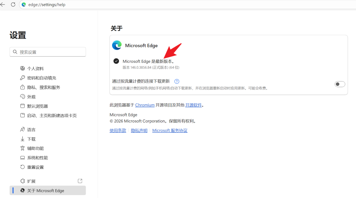The width and height of the screenshot is (356, 198).
Task: Click the 语言 language icon
Action: pyautogui.click(x=22, y=129)
